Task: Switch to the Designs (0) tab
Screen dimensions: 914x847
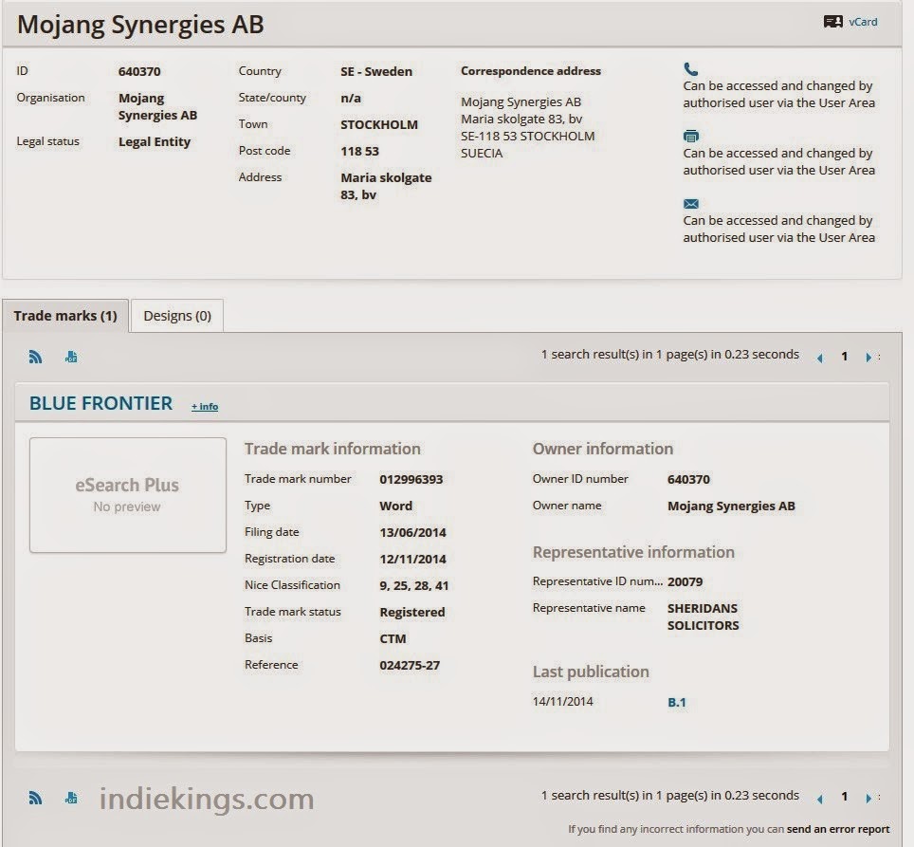Action: (x=177, y=316)
